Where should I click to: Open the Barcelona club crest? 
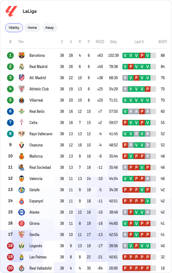click(x=22, y=55)
